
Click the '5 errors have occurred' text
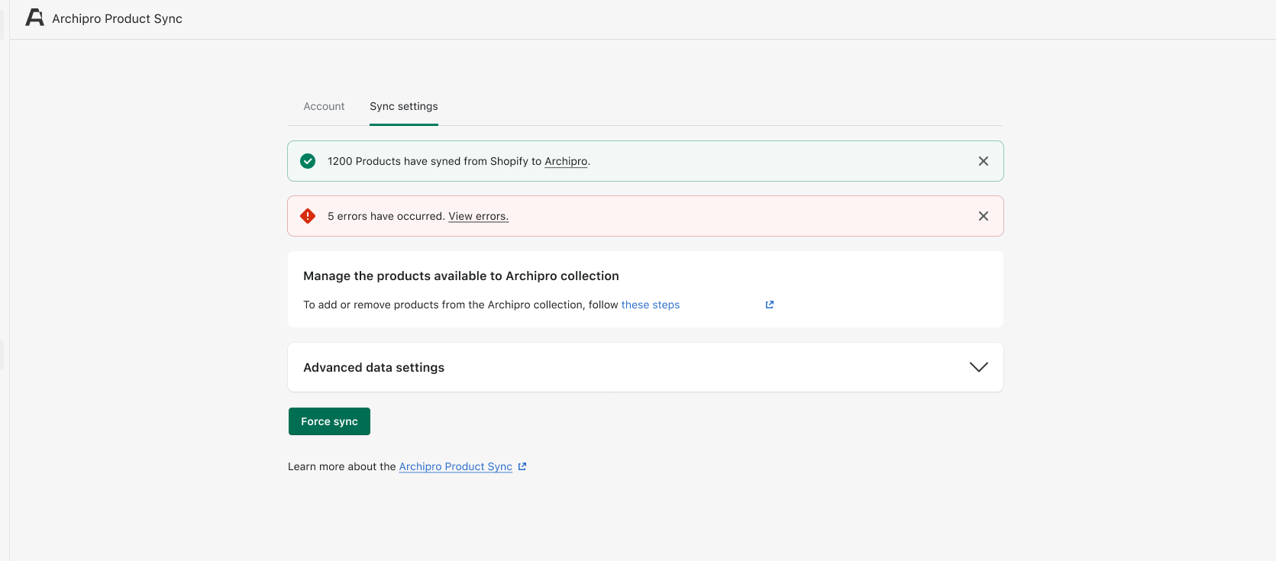click(x=386, y=216)
